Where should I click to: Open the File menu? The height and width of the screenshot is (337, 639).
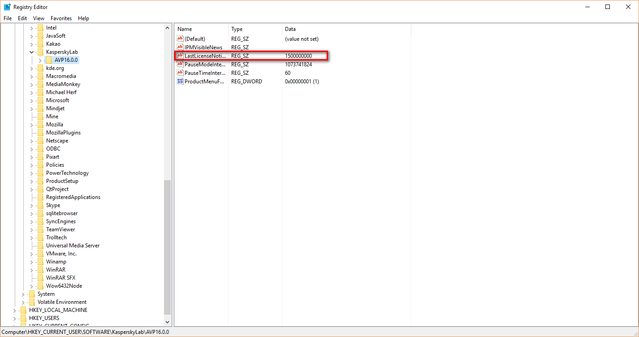click(x=8, y=18)
